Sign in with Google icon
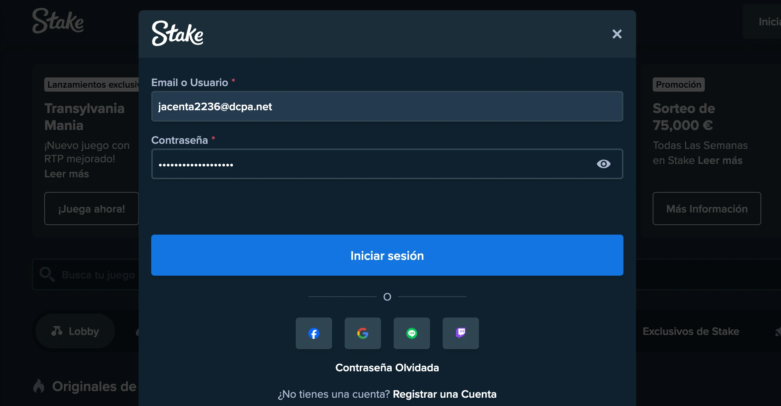This screenshot has height=406, width=781. [363, 333]
